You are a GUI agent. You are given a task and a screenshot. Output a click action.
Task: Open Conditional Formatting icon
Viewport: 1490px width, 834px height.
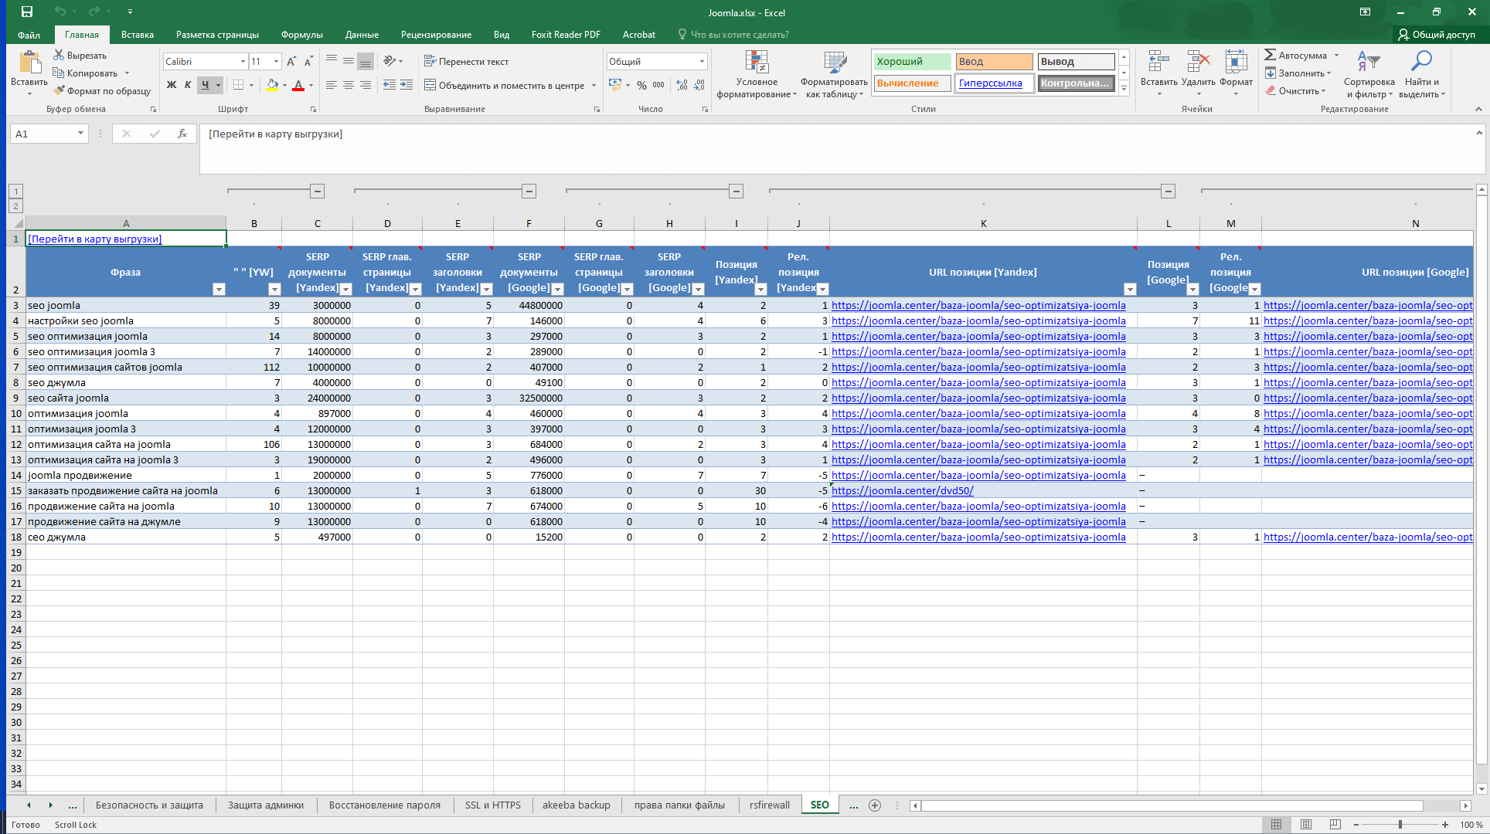[757, 63]
